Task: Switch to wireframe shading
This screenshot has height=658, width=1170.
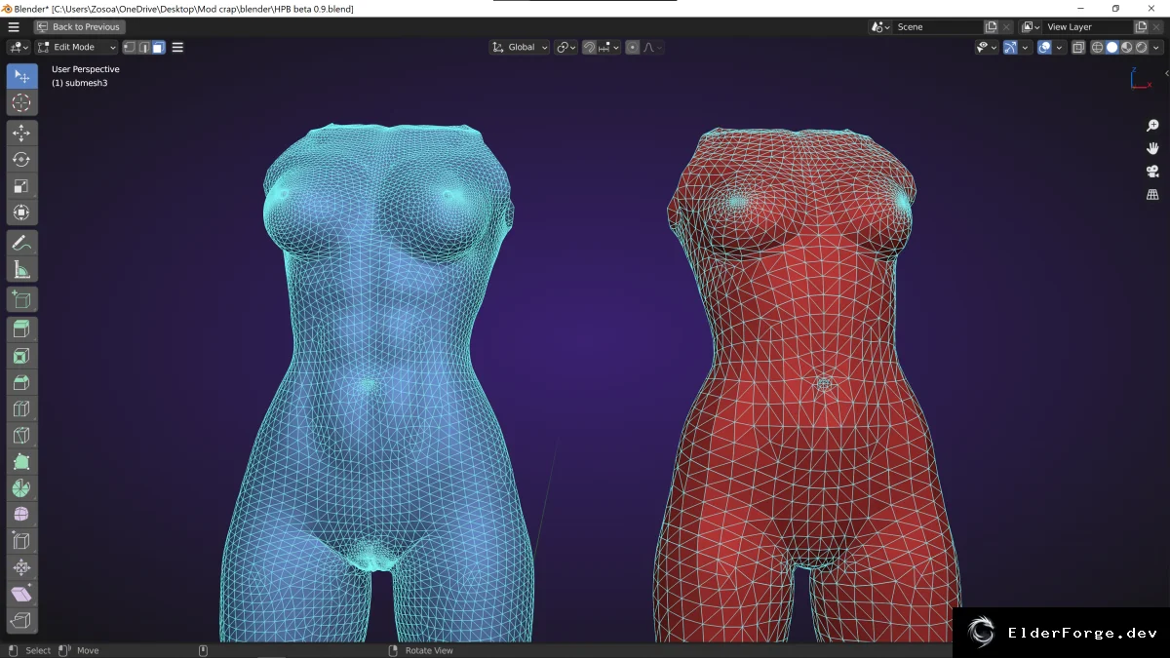Action: pyautogui.click(x=1097, y=47)
